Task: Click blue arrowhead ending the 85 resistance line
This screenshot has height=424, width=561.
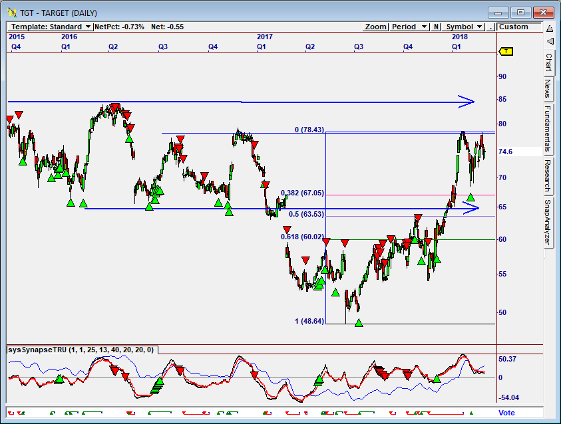Action: pos(467,102)
